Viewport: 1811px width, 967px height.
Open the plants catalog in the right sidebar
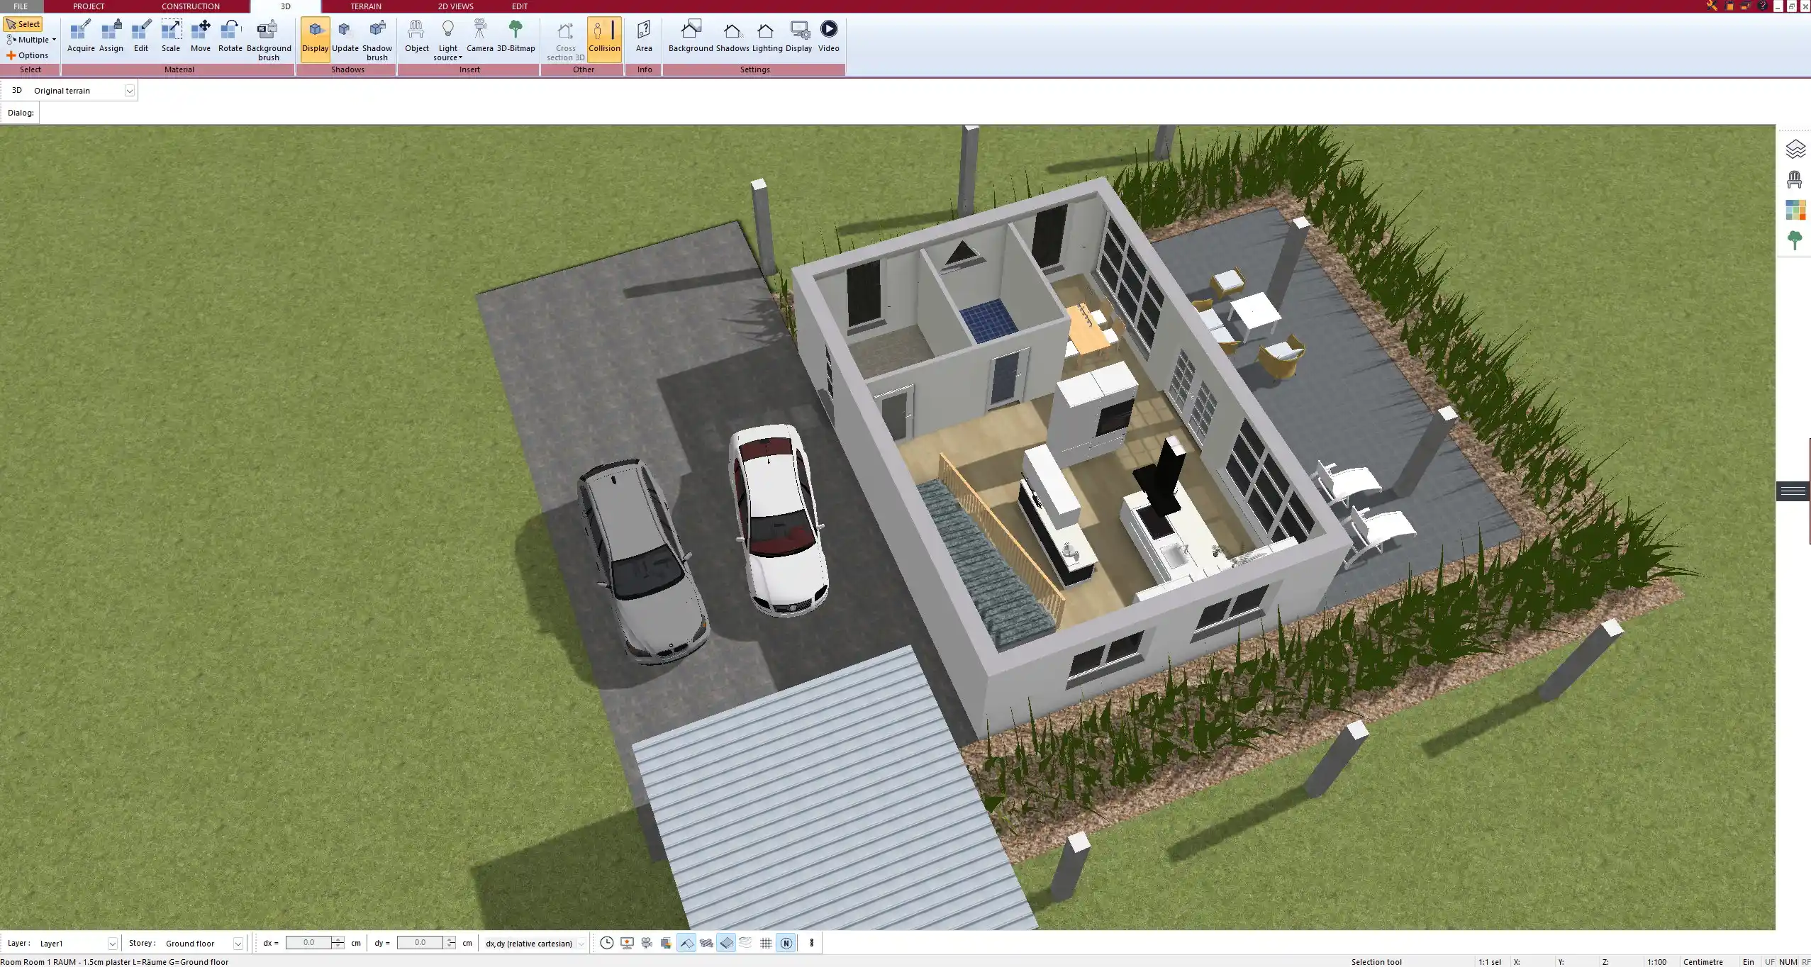coord(1795,240)
